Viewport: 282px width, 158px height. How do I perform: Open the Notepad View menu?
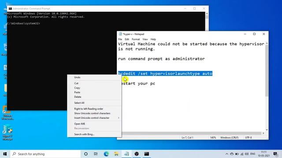(x=145, y=39)
